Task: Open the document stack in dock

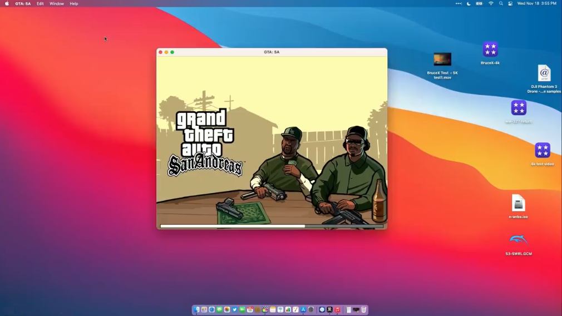Action: point(348,309)
